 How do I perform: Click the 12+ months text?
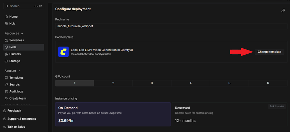(x=185, y=121)
